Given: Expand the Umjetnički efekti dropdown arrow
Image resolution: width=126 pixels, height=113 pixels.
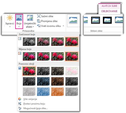Looking at the screenshot, I should 33,27.
